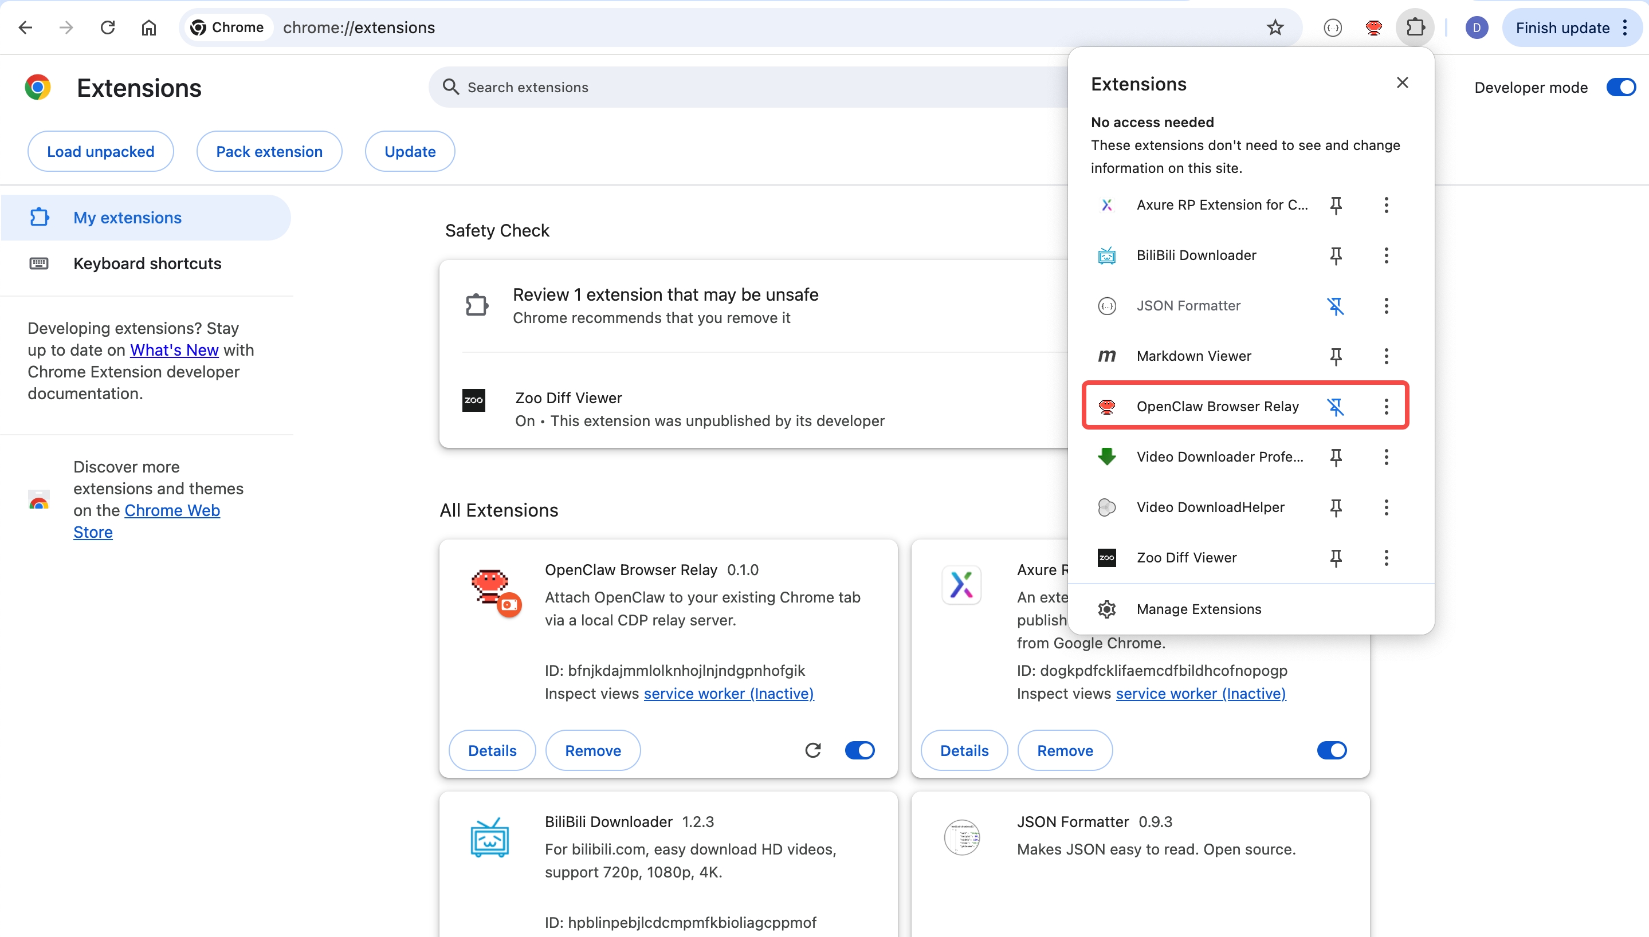Click the Zoo Diff Viewer safety check icon
Viewport: 1649px width, 937px height.
coord(474,400)
